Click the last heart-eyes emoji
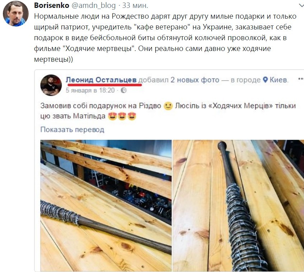The height and width of the screenshot is (272, 304). pos(132,116)
